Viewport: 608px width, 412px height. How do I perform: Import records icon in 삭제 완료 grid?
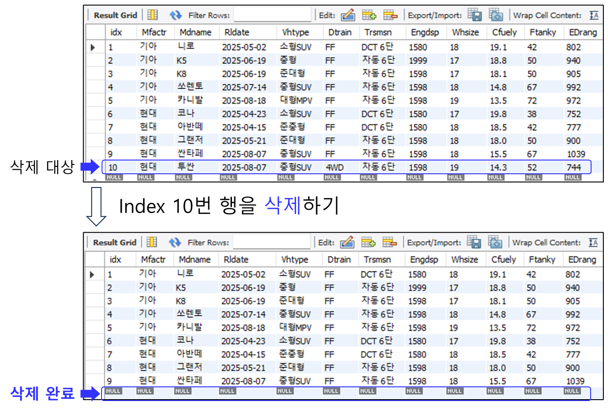click(x=495, y=242)
